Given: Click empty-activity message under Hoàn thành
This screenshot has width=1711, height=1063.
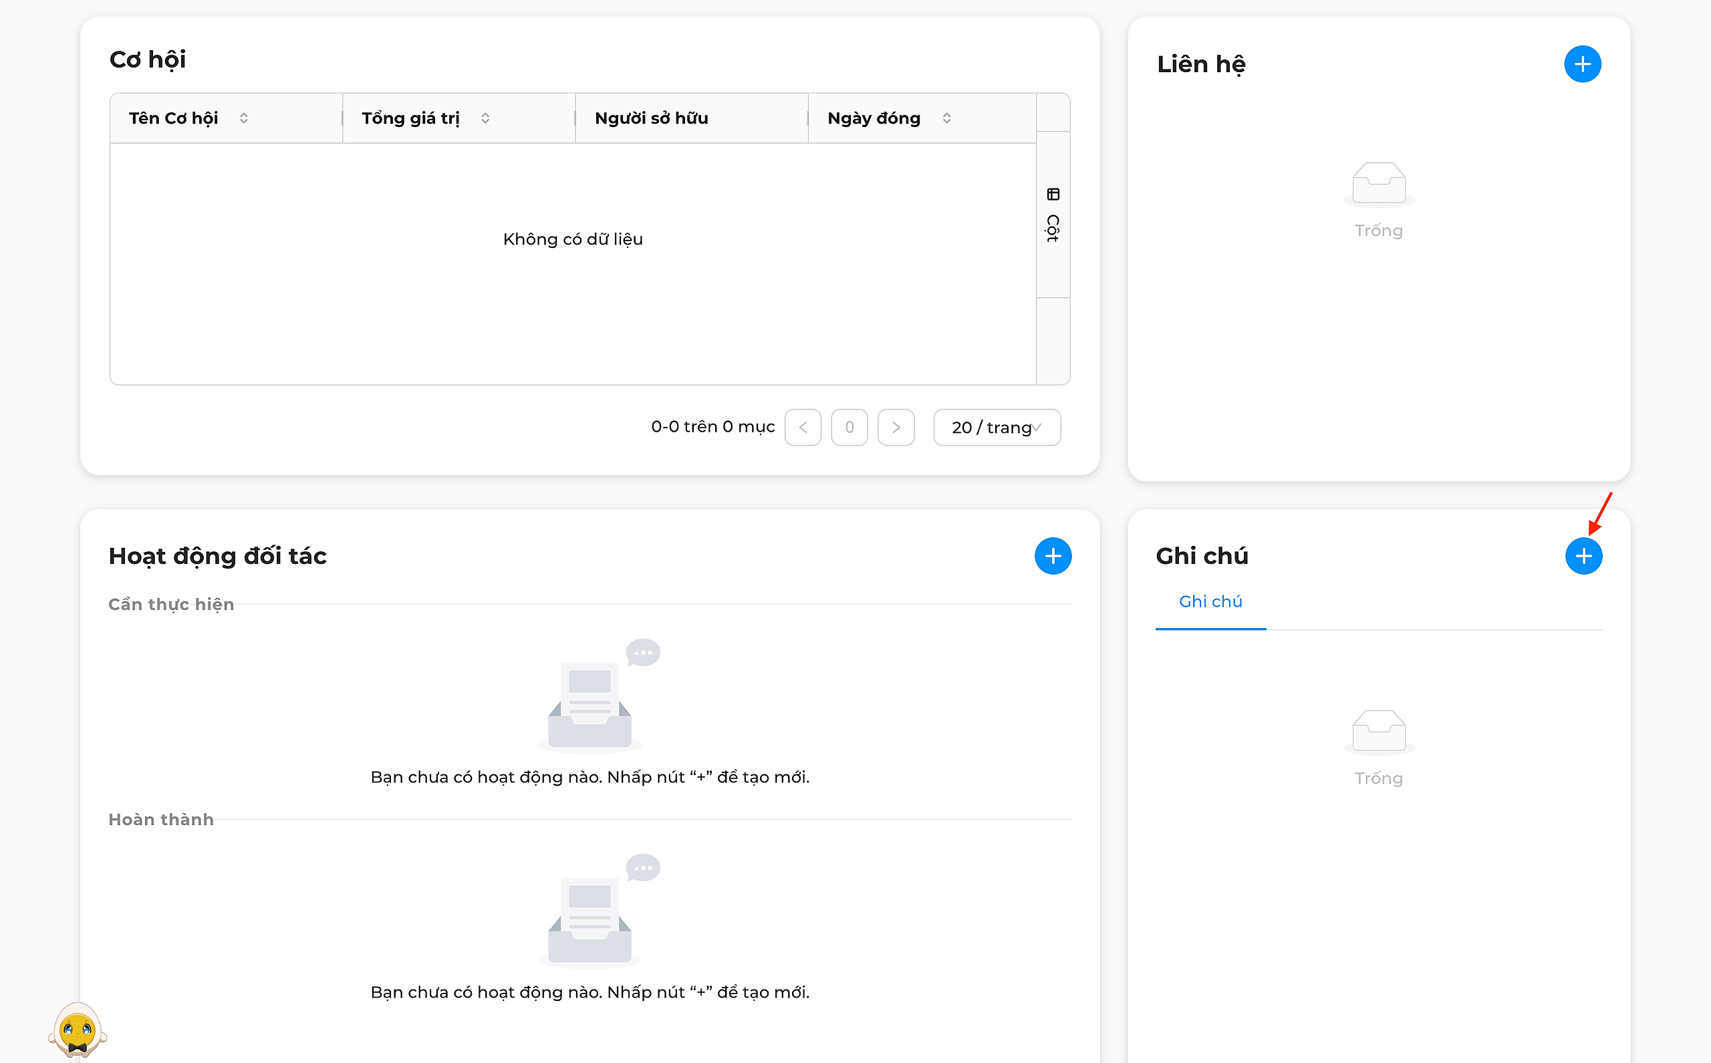Looking at the screenshot, I should pyautogui.click(x=590, y=992).
